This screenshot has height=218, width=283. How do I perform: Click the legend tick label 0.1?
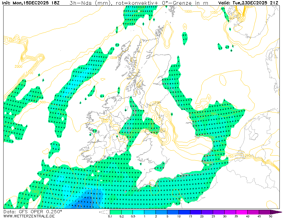point(110,216)
